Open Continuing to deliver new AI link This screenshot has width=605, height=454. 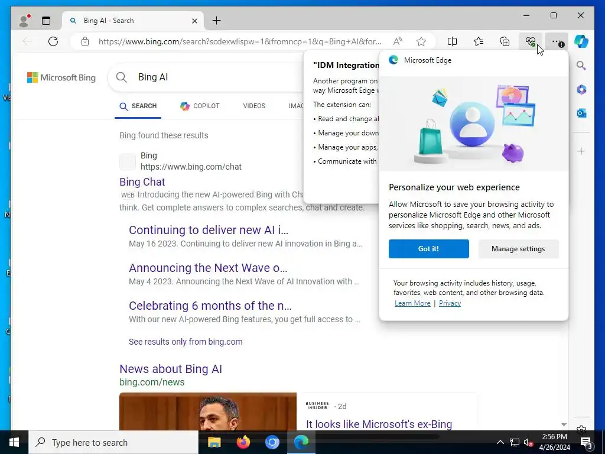pos(209,230)
